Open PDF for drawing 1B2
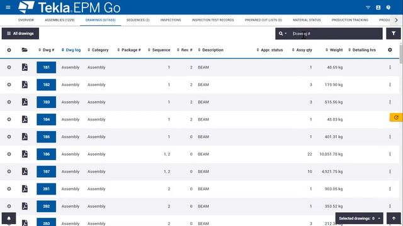The height and width of the screenshot is (226, 403). pos(25,85)
